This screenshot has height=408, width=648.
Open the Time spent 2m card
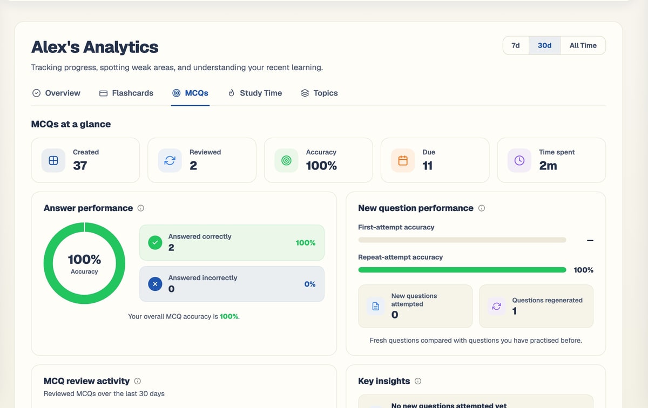click(551, 160)
